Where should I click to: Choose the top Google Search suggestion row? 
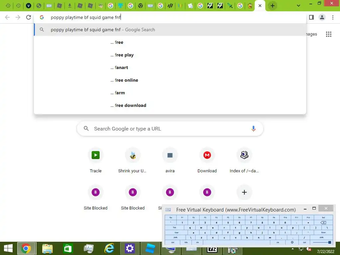170,30
